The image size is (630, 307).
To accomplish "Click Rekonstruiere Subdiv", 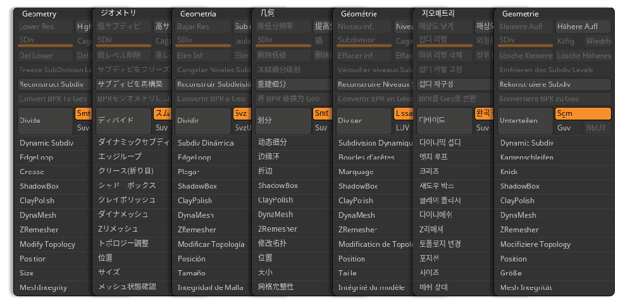I will [555, 84].
